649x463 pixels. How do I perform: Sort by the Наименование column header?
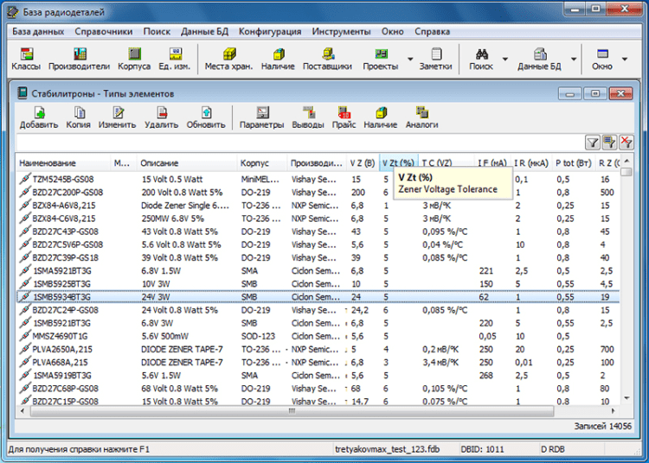[48, 162]
